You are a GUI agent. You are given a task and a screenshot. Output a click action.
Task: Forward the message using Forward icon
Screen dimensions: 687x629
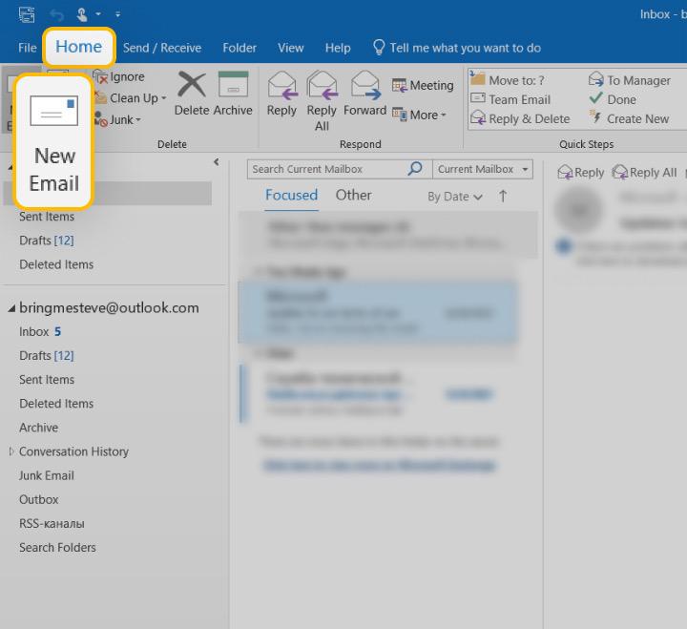(364, 86)
